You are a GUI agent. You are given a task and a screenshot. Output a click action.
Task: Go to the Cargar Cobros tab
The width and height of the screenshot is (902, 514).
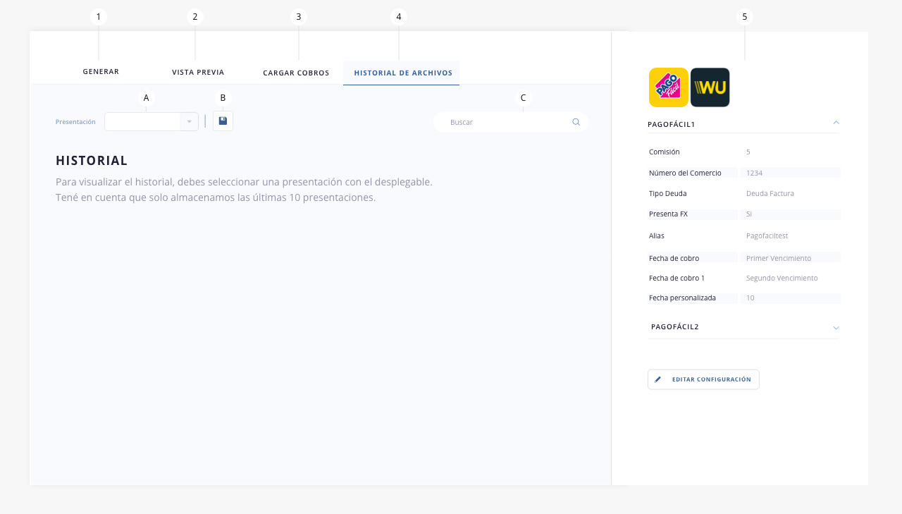tap(296, 73)
